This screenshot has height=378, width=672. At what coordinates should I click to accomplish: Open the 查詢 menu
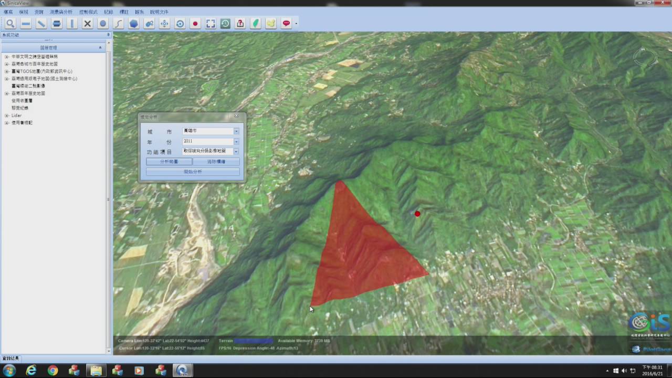39,12
